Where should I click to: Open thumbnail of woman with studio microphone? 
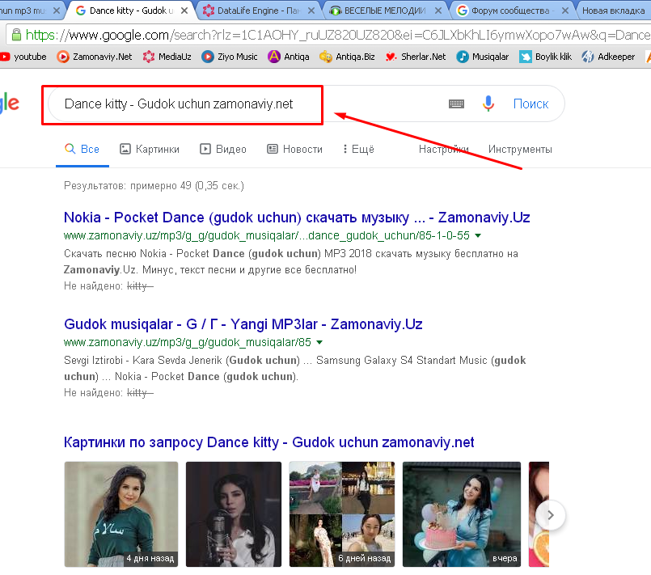point(234,514)
